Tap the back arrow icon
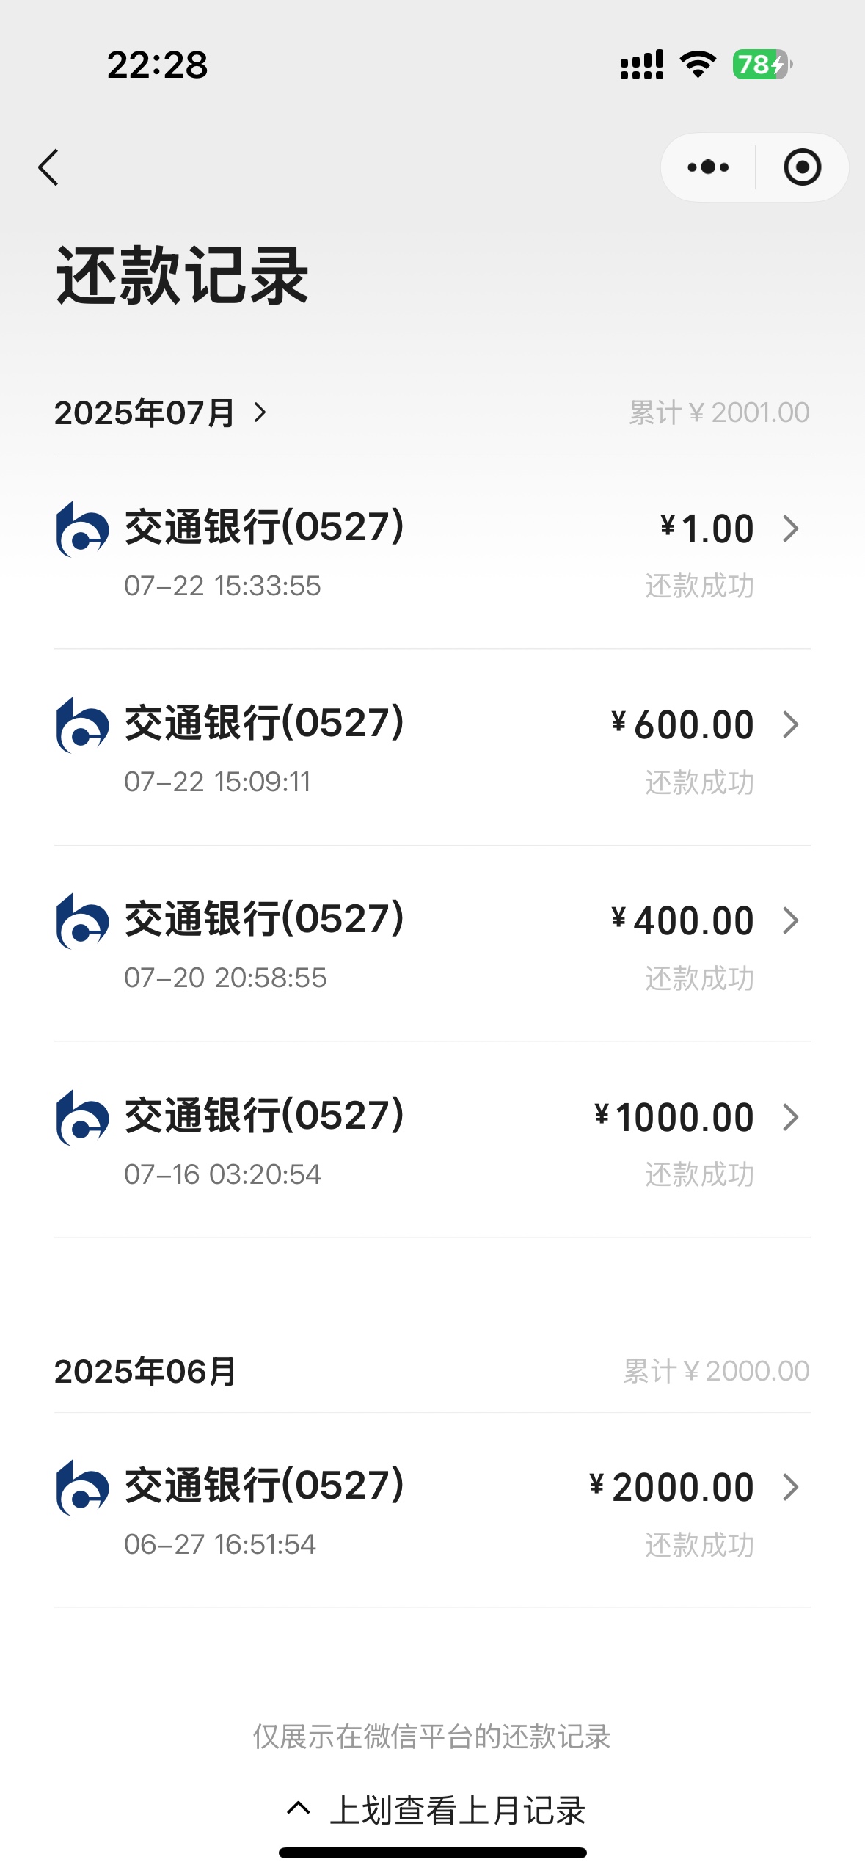The height and width of the screenshot is (1876, 865). 48,167
